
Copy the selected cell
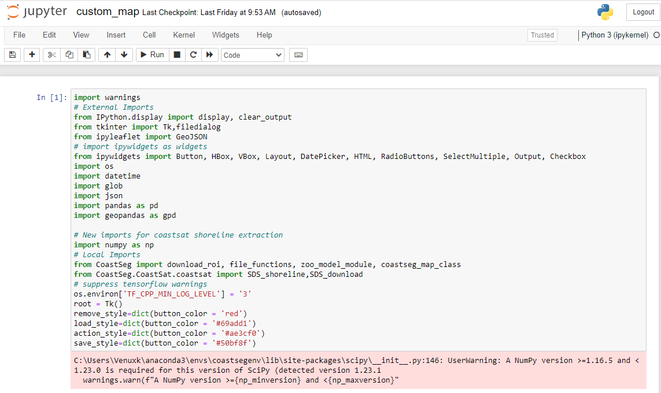tap(69, 54)
